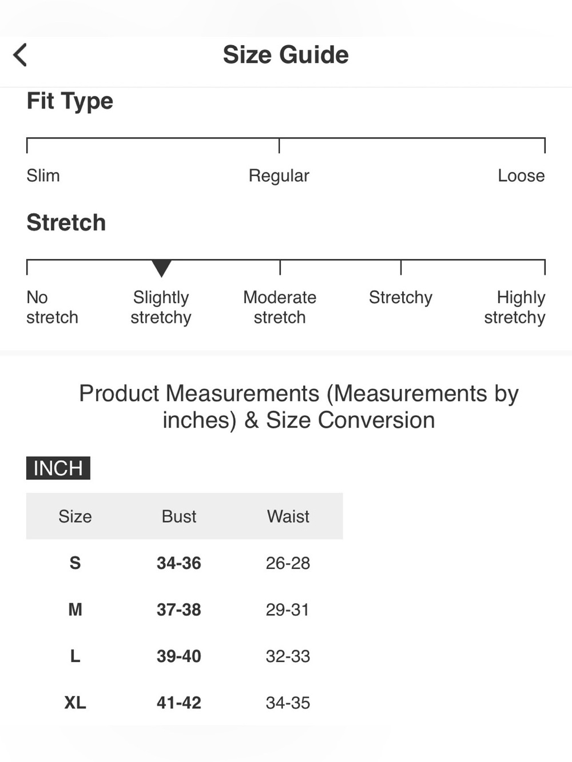The image size is (572, 762).
Task: Click the Slightly stretchy label
Action: [161, 308]
